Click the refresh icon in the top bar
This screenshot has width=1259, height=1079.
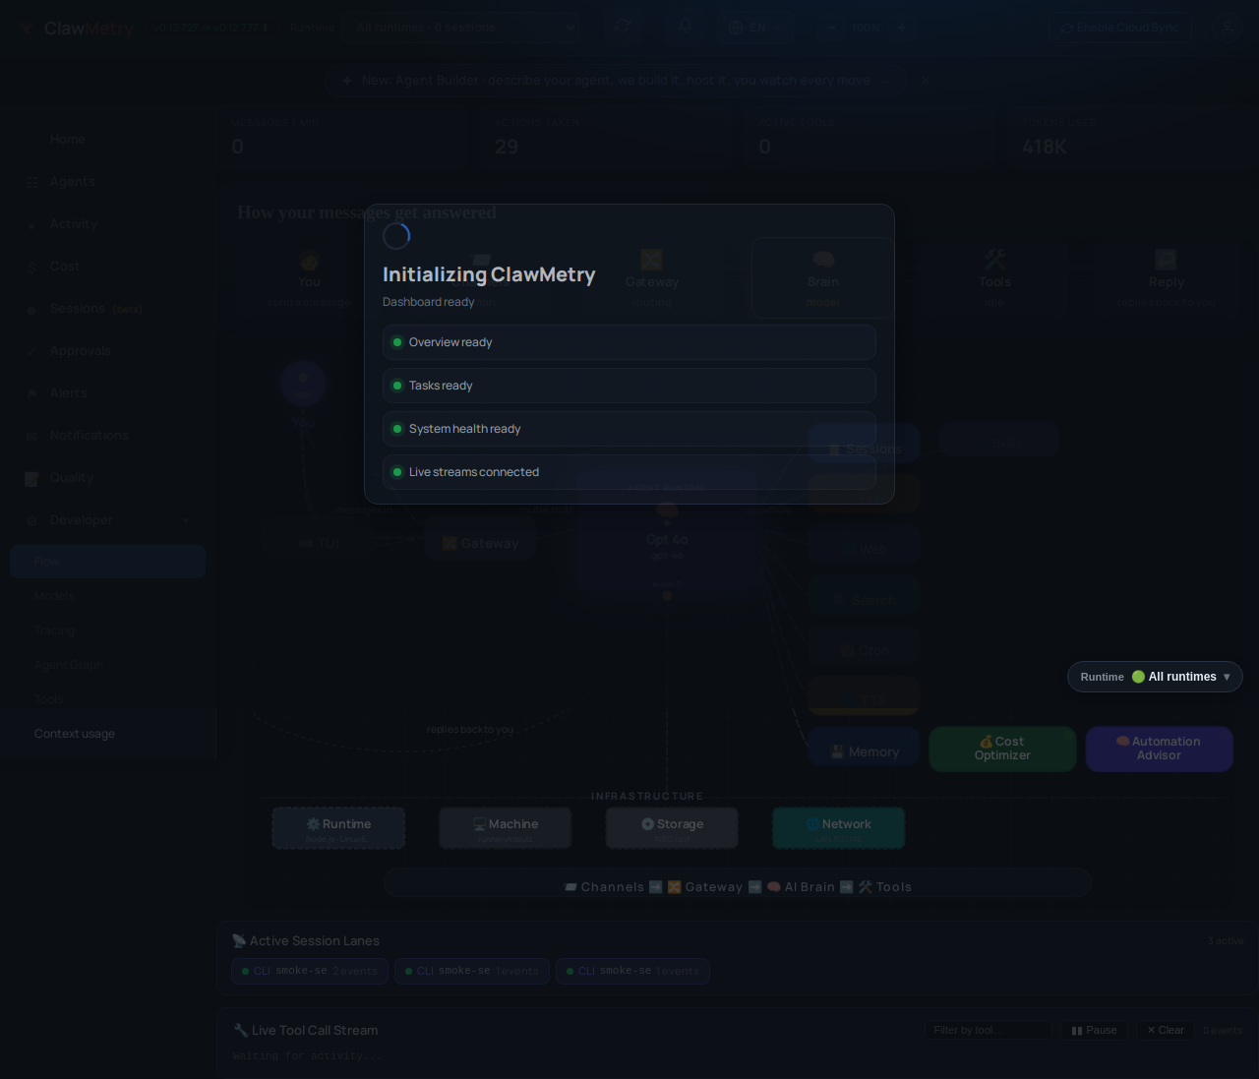click(622, 27)
